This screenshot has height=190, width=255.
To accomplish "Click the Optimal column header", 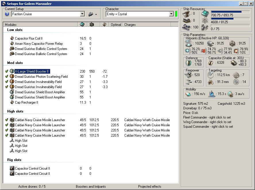I will (116, 25).
